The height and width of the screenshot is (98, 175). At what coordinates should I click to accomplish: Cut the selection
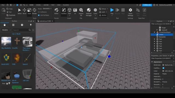[9, 12]
